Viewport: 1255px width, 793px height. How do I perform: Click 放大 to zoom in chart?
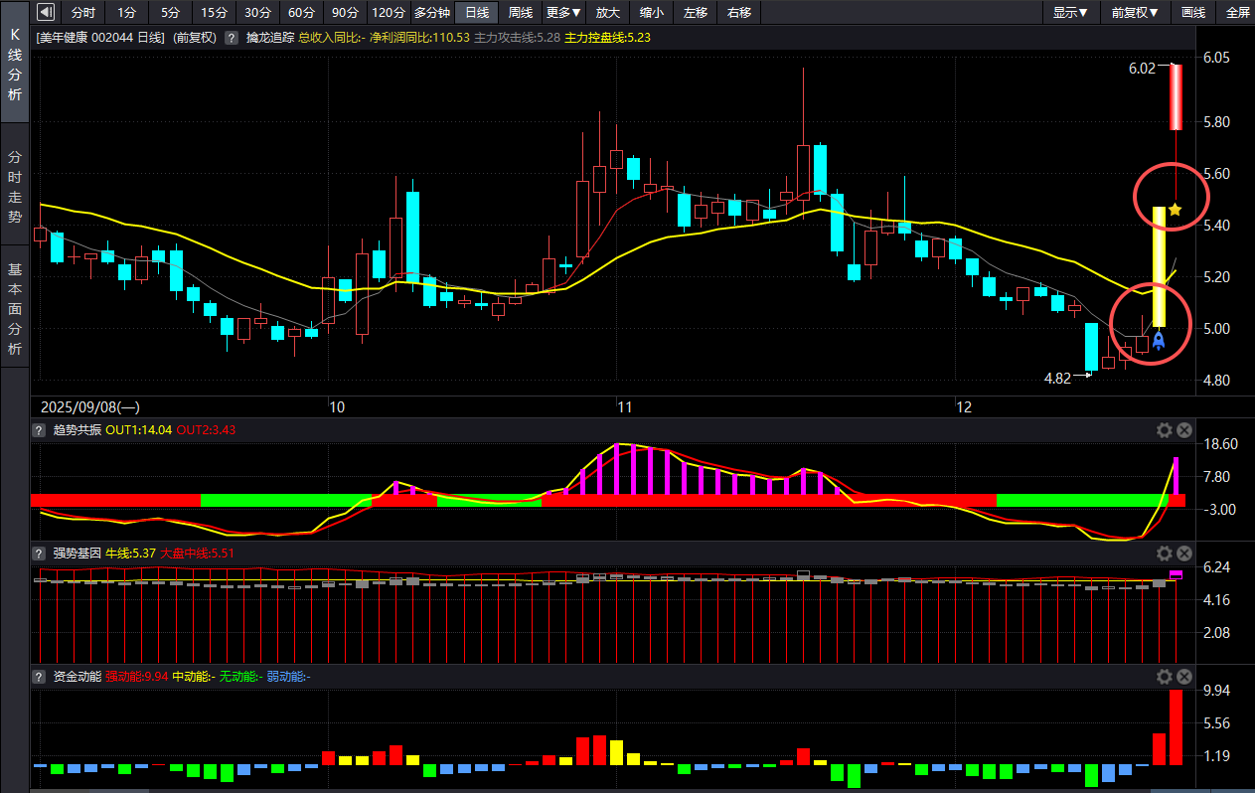(608, 12)
